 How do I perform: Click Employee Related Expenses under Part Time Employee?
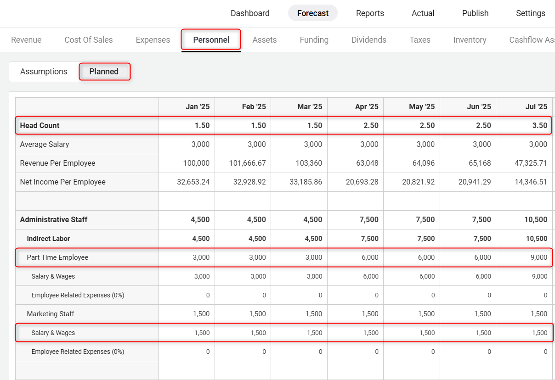[x=78, y=295]
